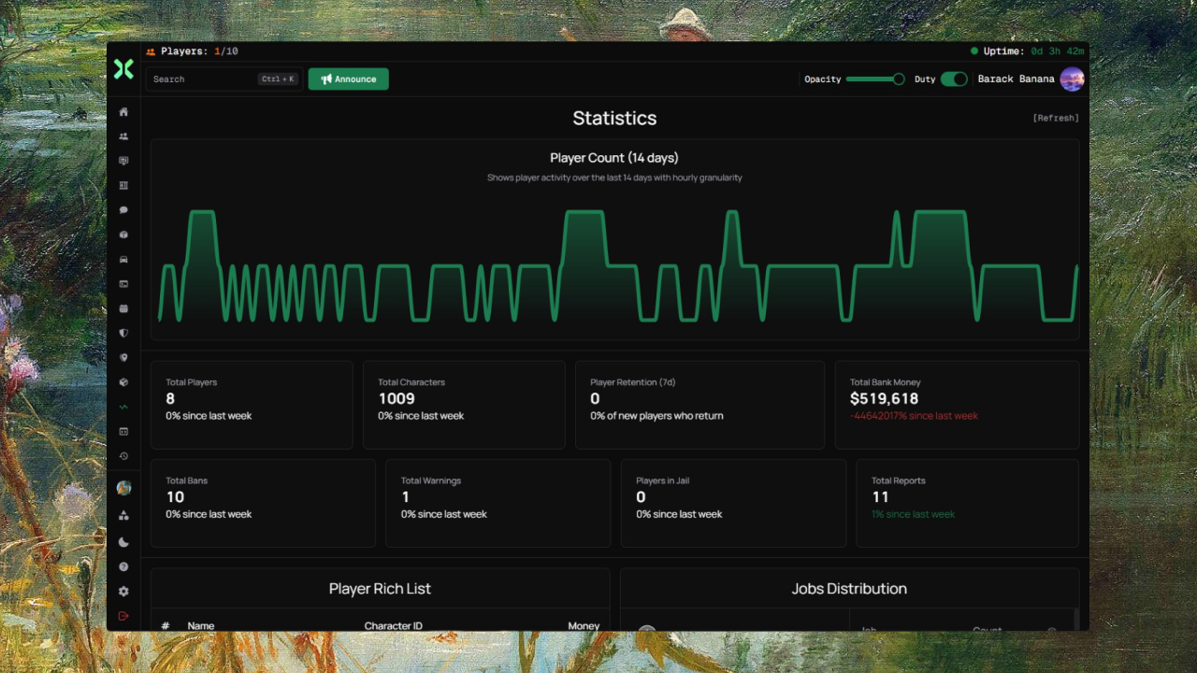Click the shapes sidebar icon
Screen dimensions: 1197x673
tap(123, 516)
